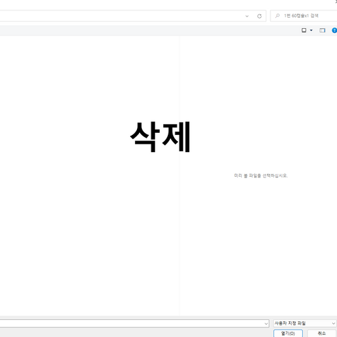
Task: Click the '취소' cancel button
Action: tap(322, 334)
